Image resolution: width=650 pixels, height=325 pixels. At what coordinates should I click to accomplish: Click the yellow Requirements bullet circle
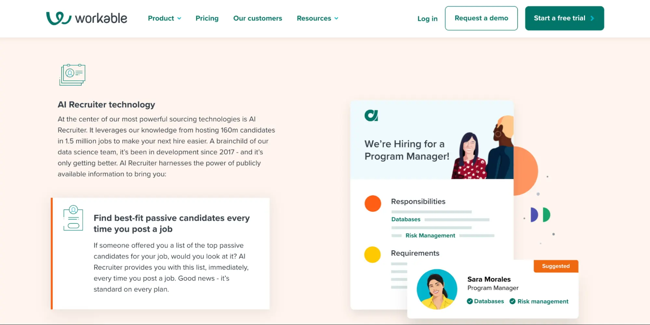[x=373, y=255]
